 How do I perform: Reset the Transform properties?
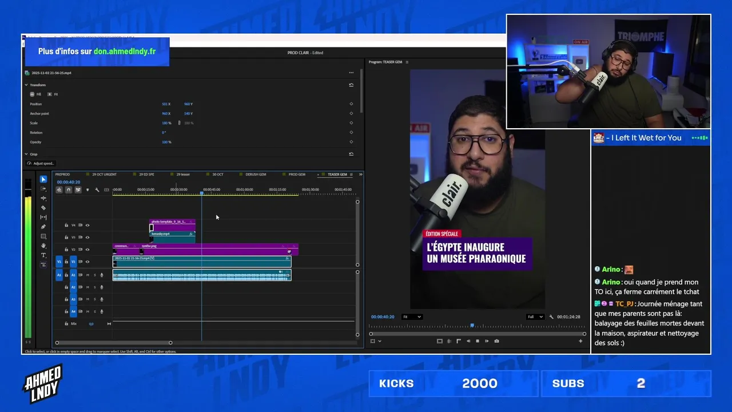[x=351, y=85]
